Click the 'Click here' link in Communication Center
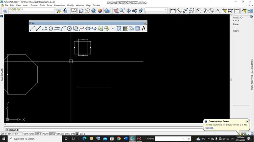Viewport: 254px width, 142px height. 209,128
